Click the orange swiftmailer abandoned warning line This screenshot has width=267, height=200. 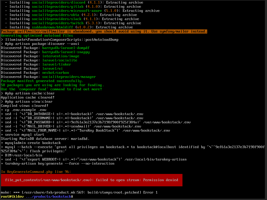pos(104,31)
